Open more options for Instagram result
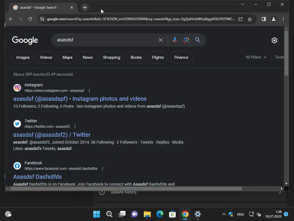Screen dimensions: 294x221 [x=89, y=91]
